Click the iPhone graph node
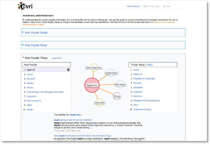 (117, 96)
